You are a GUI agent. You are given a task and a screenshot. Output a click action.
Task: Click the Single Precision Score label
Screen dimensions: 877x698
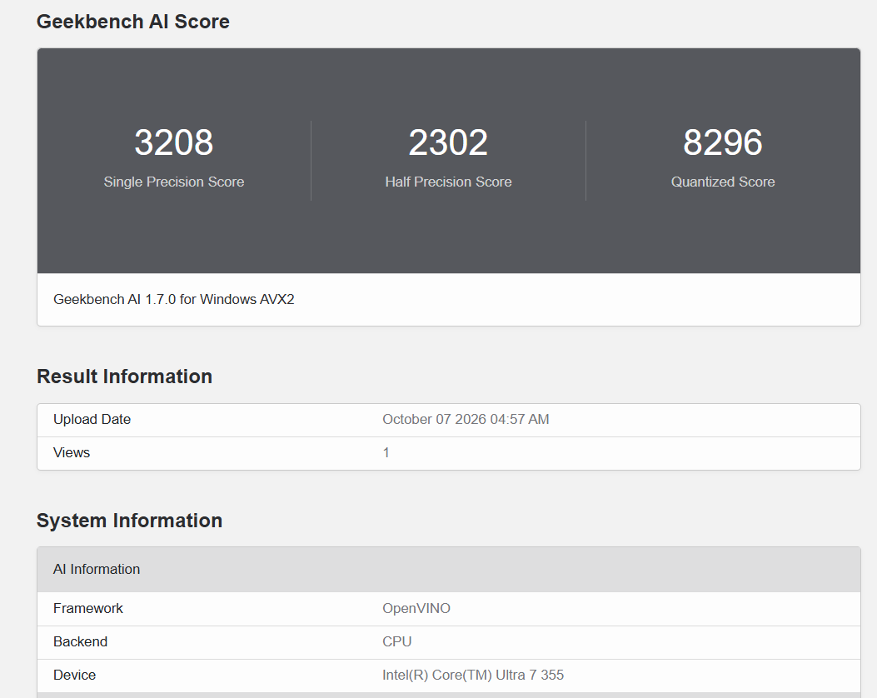tap(173, 182)
